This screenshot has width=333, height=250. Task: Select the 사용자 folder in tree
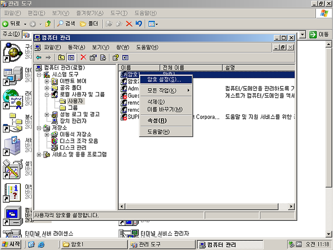coord(75,101)
